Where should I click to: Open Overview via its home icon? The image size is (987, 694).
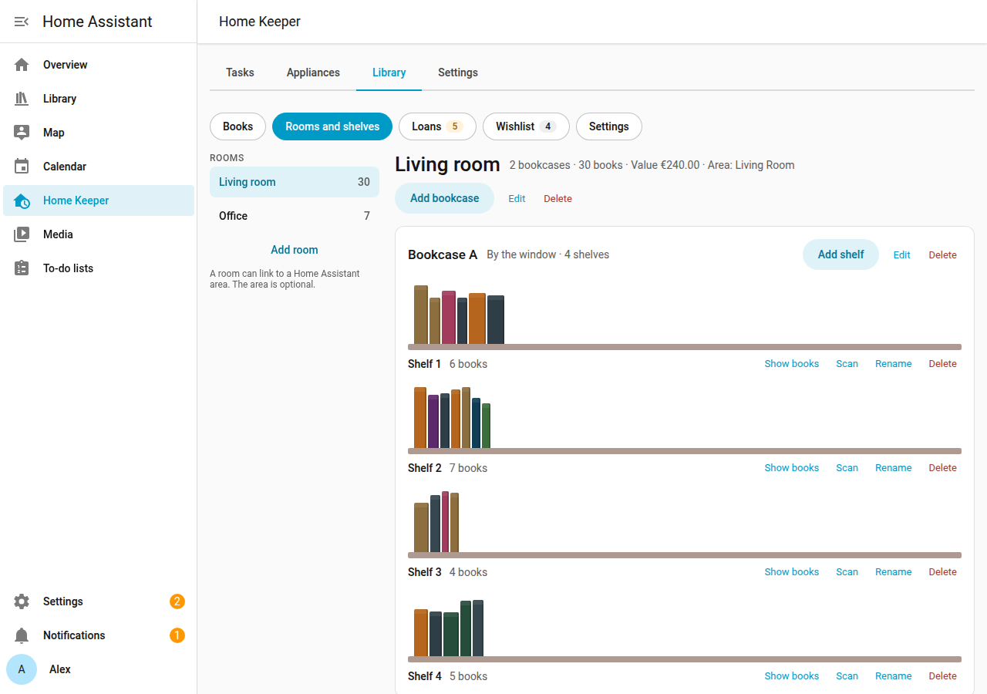[x=22, y=65]
